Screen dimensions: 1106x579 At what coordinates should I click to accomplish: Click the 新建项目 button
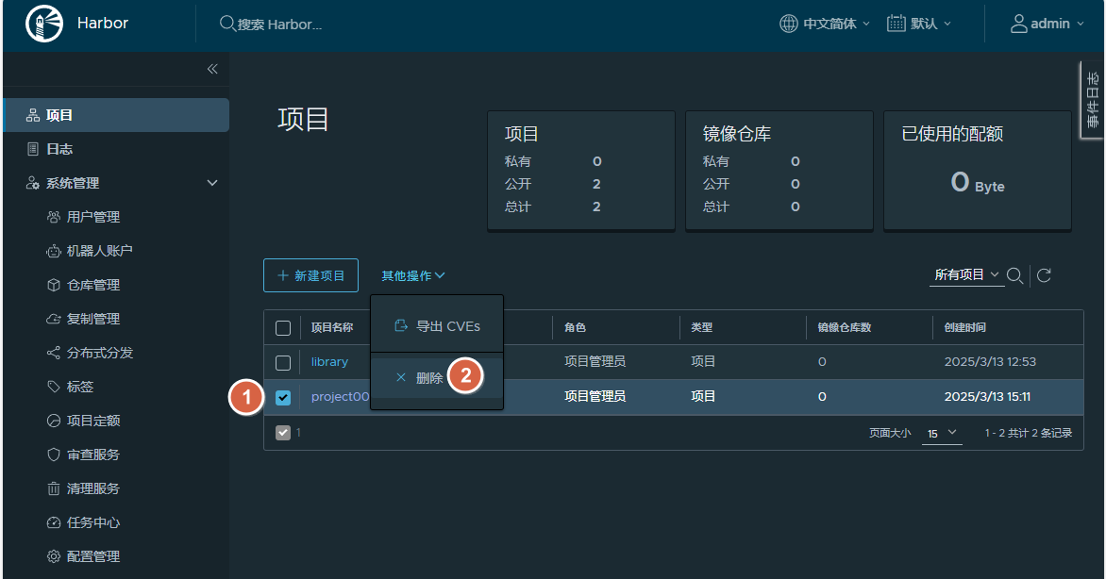[x=311, y=275]
